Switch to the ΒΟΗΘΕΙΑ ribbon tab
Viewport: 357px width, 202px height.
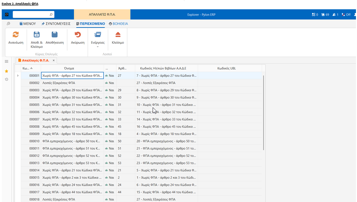coord(118,24)
